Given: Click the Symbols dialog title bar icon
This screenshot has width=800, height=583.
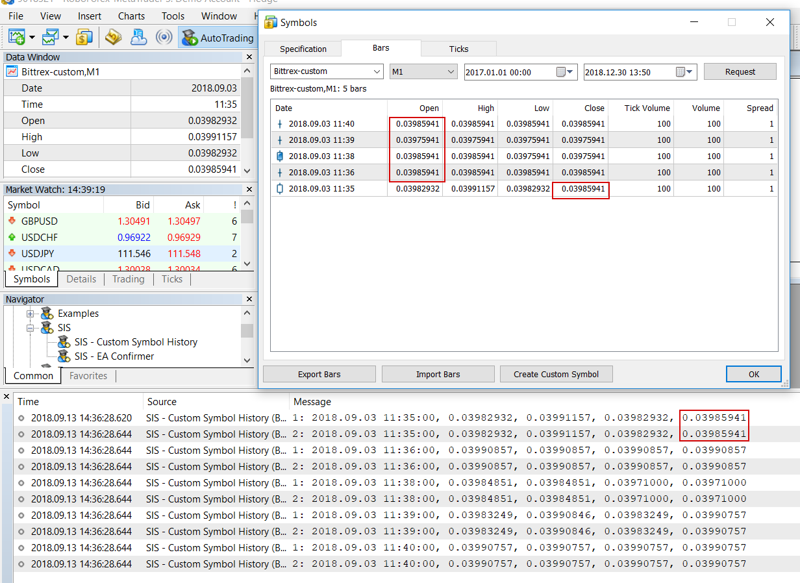Looking at the screenshot, I should pos(270,23).
